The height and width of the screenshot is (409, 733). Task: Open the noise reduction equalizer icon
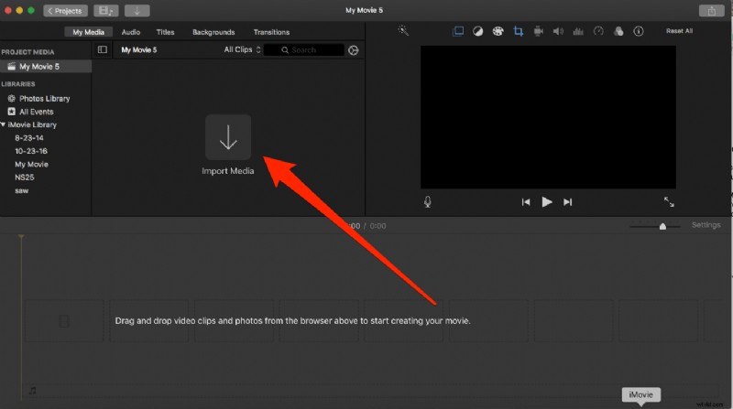click(578, 31)
